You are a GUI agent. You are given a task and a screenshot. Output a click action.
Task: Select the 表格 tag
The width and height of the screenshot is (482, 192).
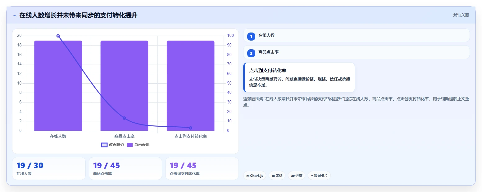click(277, 176)
